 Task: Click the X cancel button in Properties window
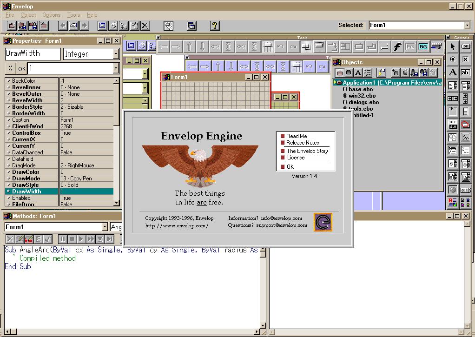[x=11, y=68]
